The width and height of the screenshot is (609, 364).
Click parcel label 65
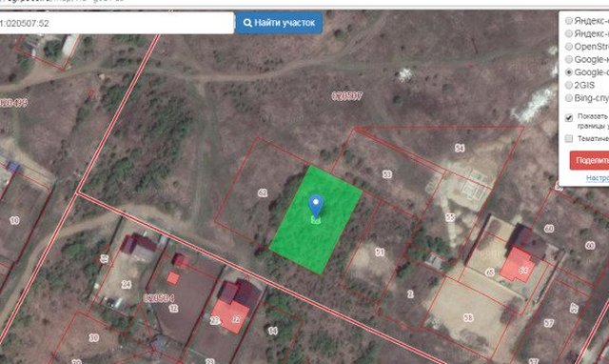pyautogui.click(x=490, y=273)
